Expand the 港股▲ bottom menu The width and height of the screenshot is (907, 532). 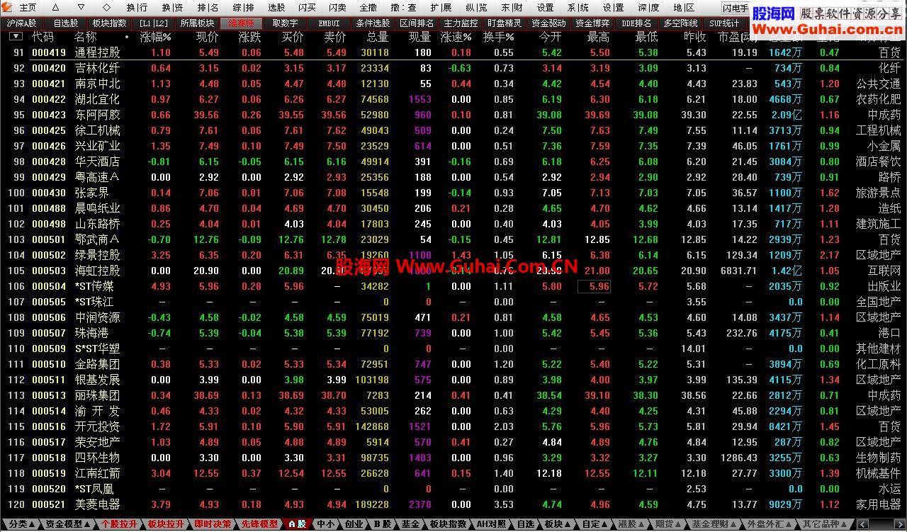[x=631, y=524]
